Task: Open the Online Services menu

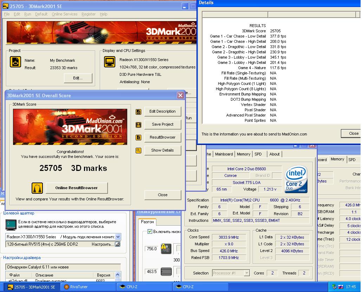Action: (x=64, y=14)
